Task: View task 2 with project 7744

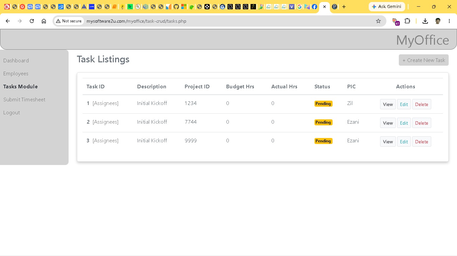Action: click(x=388, y=123)
